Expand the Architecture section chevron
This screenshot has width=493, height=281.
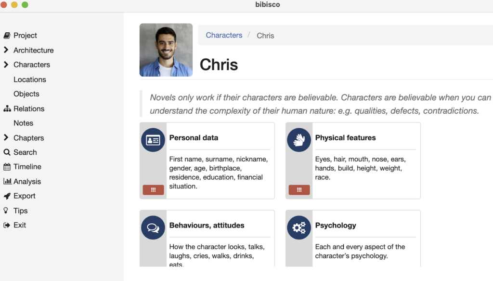6,50
